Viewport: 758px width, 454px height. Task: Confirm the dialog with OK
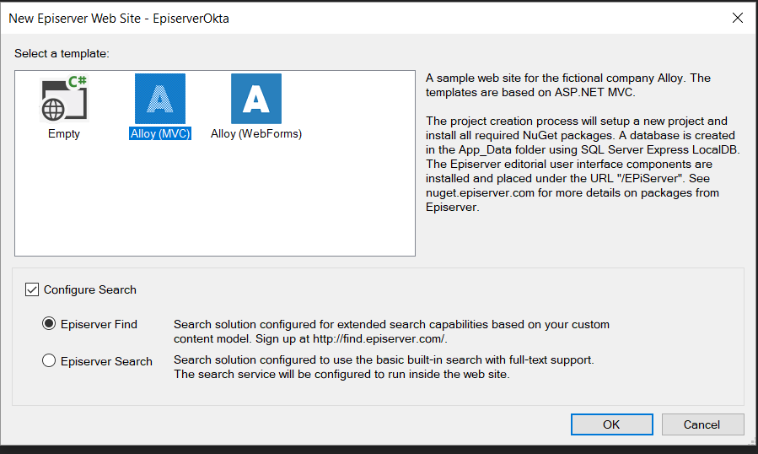(x=611, y=424)
